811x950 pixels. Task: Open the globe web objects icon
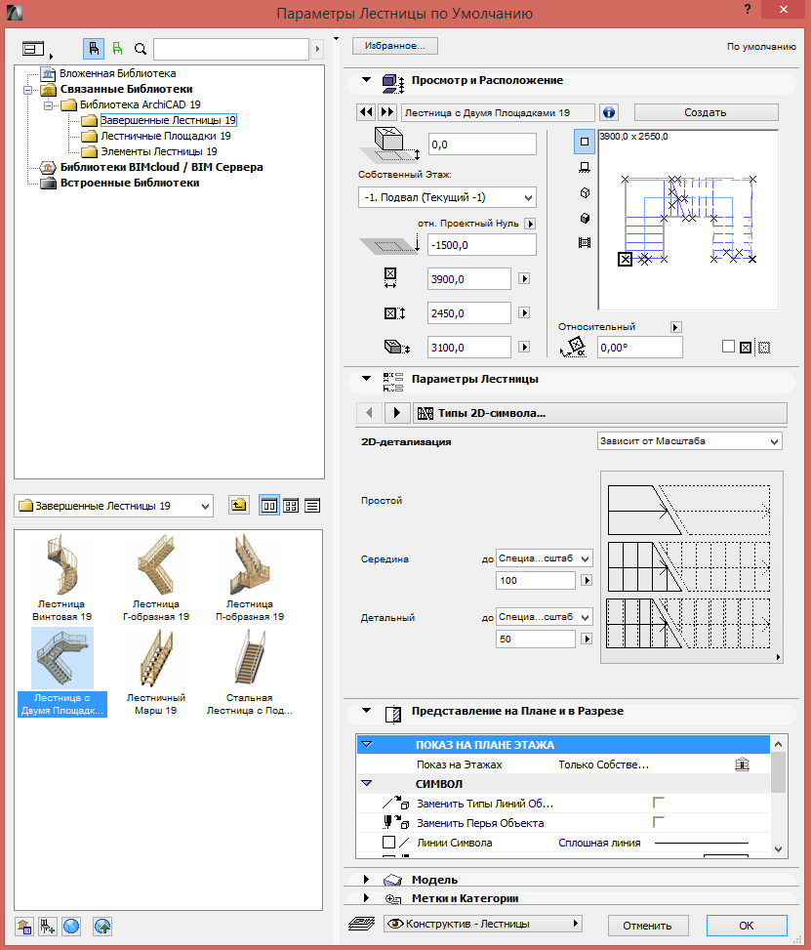(x=71, y=926)
